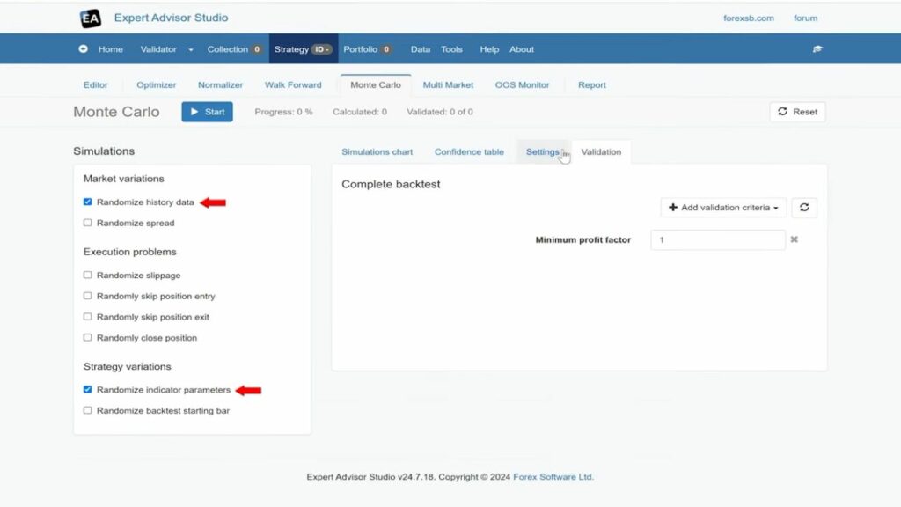Open the Portfolio menu item
This screenshot has width=901, height=507.
click(360, 49)
